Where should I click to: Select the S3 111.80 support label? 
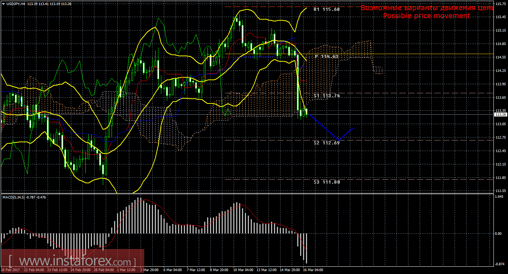pos(326,182)
